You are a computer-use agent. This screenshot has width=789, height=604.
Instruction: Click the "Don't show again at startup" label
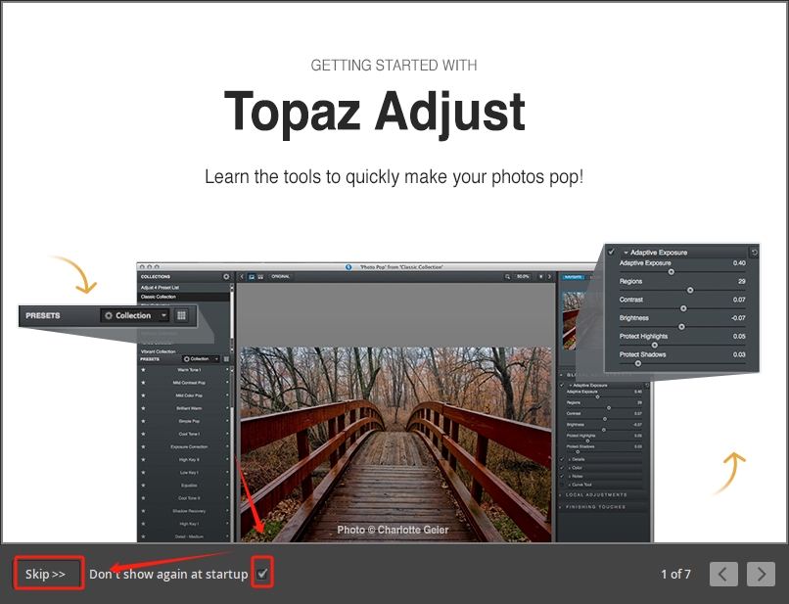pos(168,574)
